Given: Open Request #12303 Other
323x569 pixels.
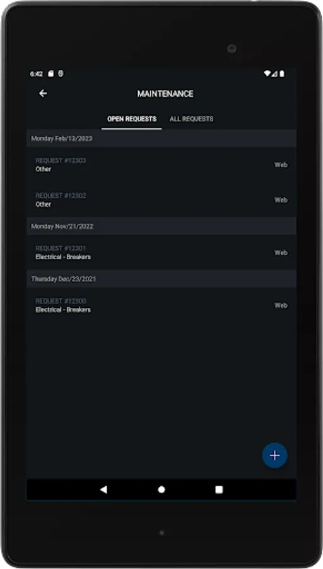Looking at the screenshot, I should (x=161, y=165).
